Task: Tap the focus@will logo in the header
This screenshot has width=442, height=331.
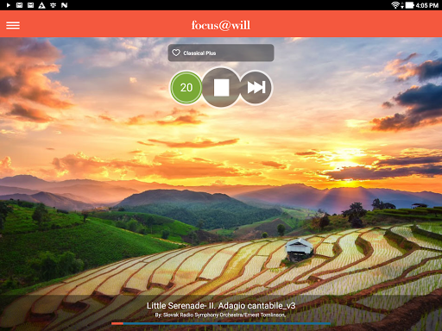Action: pos(221,25)
